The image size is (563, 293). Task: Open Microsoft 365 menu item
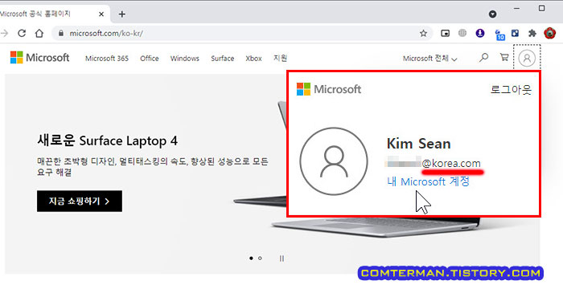[107, 59]
